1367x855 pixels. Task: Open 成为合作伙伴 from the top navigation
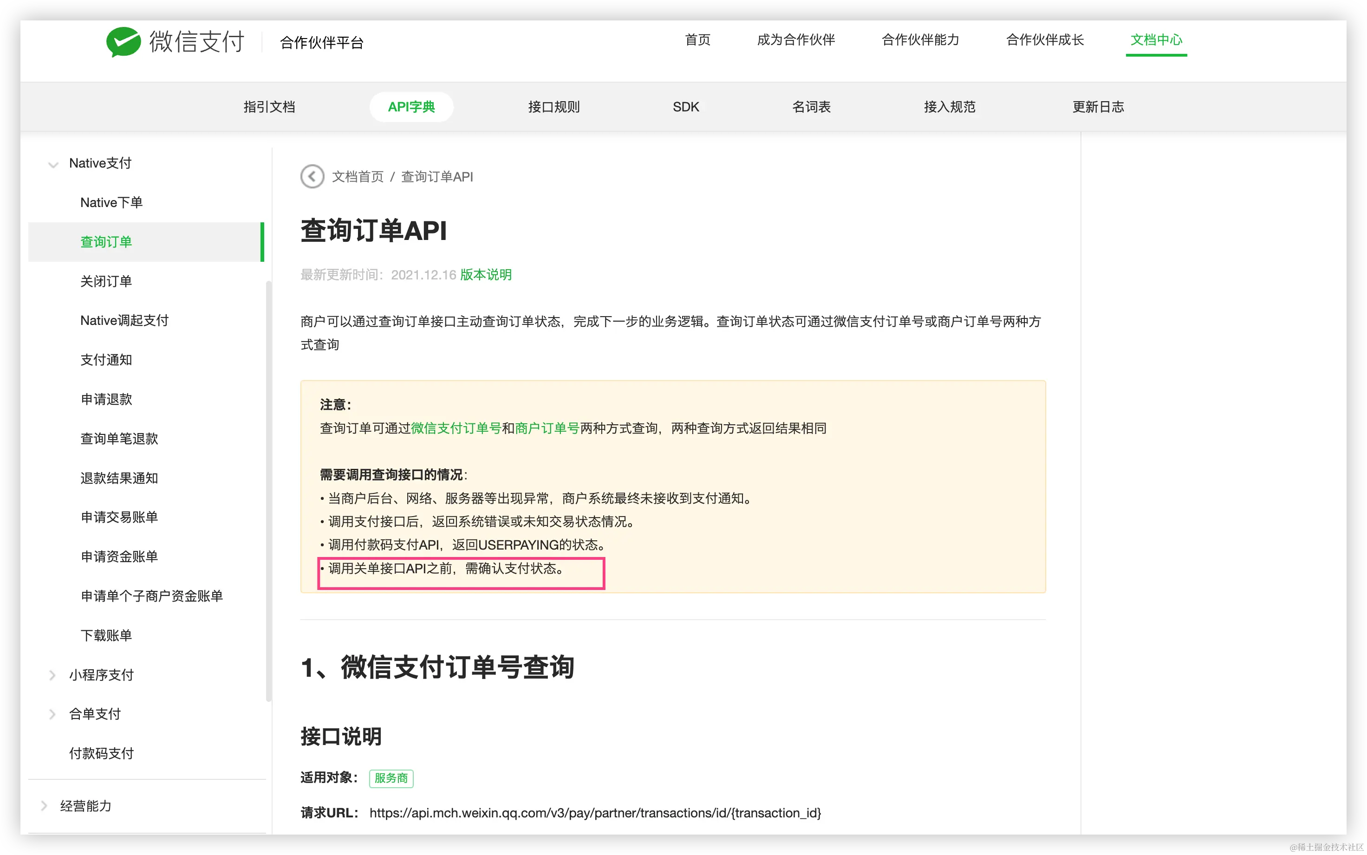coord(796,40)
